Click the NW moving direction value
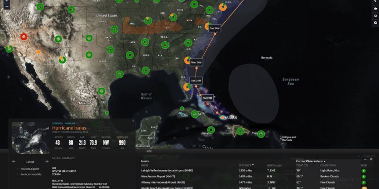Viewport: 379px width, 189px height. (106, 143)
